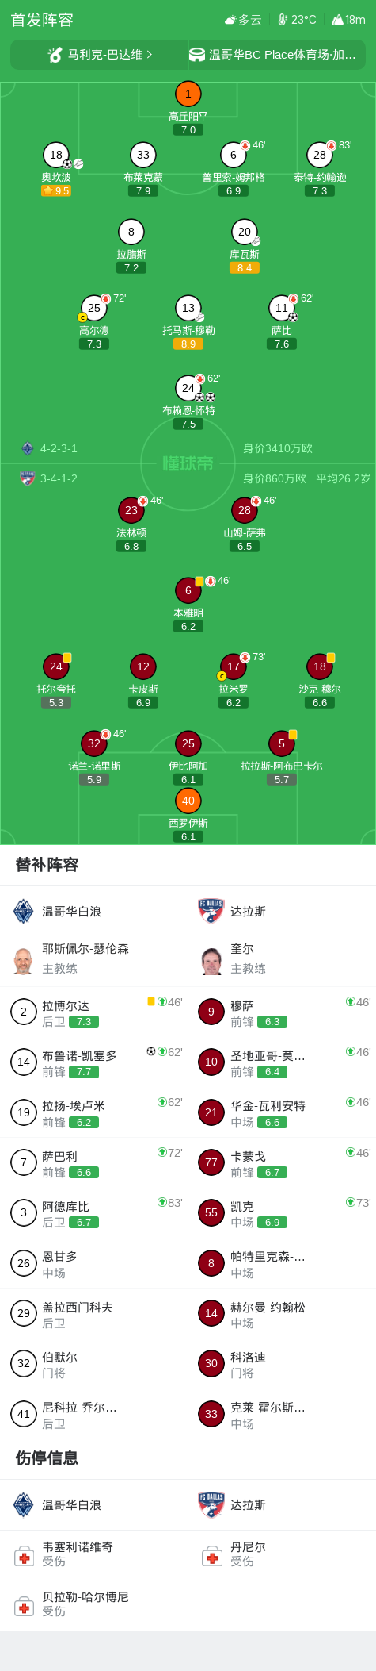Tap the weather cloud icon
The height and width of the screenshot is (1671, 376).
tap(230, 20)
